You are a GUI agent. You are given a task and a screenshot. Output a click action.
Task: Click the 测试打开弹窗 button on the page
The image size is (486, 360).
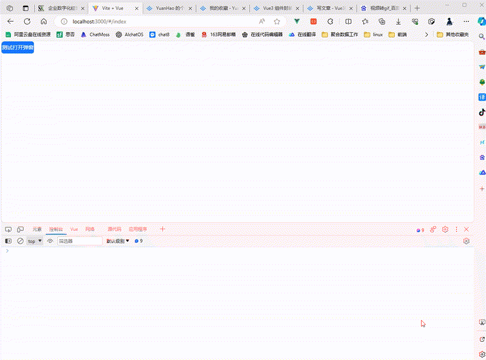click(17, 47)
